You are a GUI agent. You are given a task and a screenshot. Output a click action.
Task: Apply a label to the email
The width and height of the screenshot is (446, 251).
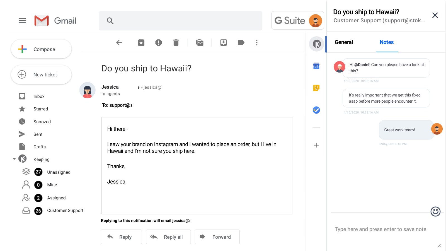(x=241, y=42)
